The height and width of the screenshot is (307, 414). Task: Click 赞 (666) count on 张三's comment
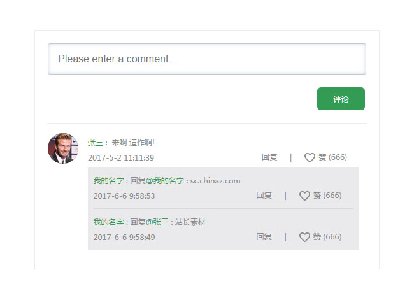pos(332,157)
